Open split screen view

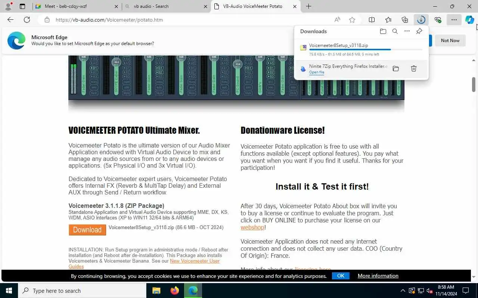(x=372, y=20)
